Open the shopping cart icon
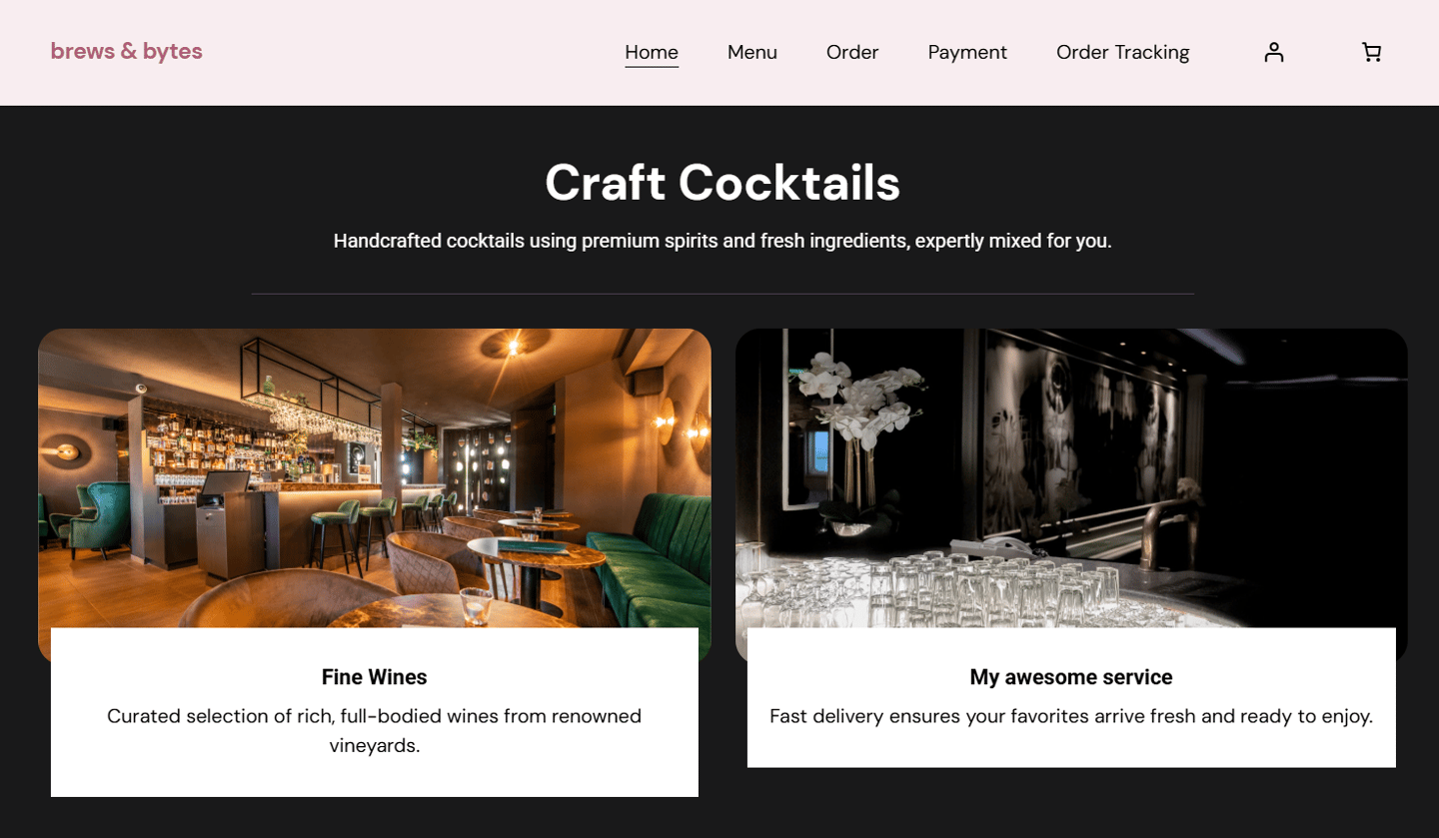This screenshot has width=1439, height=838. (x=1371, y=52)
